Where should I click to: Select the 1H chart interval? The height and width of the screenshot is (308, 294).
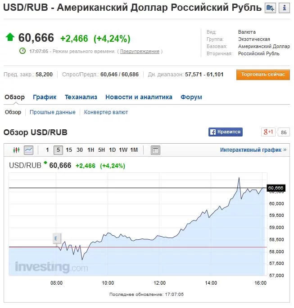coord(91,150)
